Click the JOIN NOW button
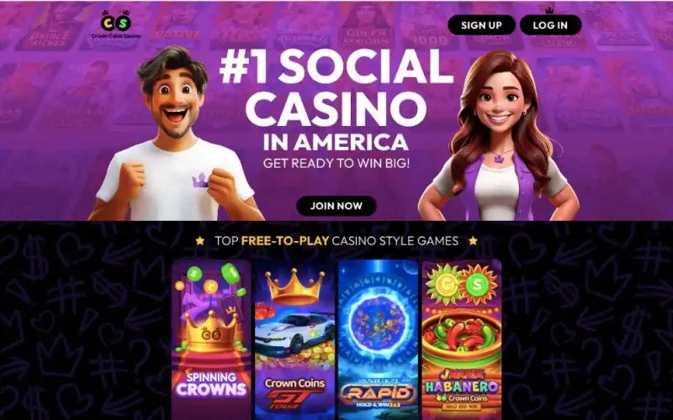This screenshot has height=420, width=673. click(x=336, y=206)
